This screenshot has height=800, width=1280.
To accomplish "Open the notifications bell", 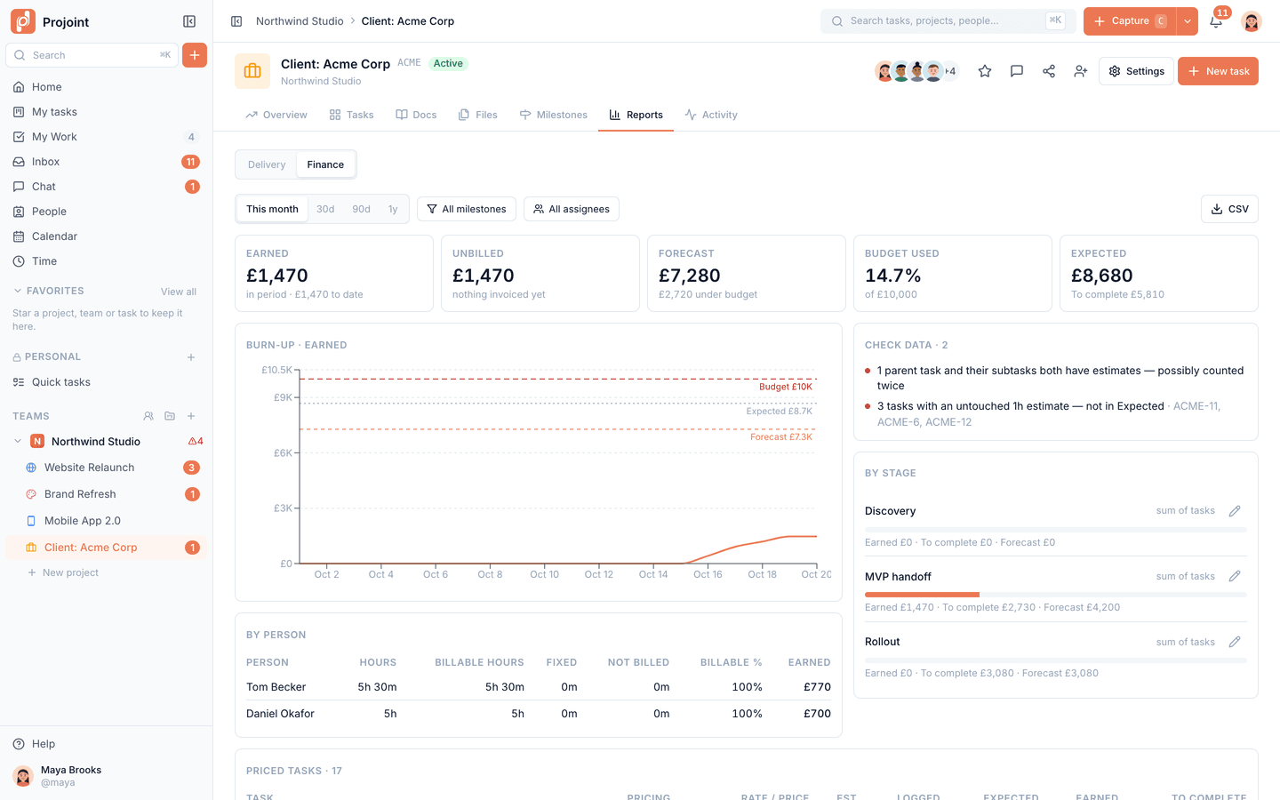I will 1216,21.
